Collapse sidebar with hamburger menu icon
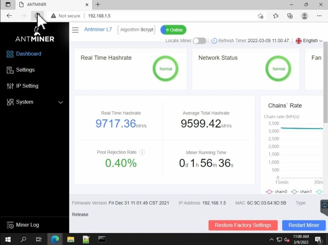 [75, 30]
